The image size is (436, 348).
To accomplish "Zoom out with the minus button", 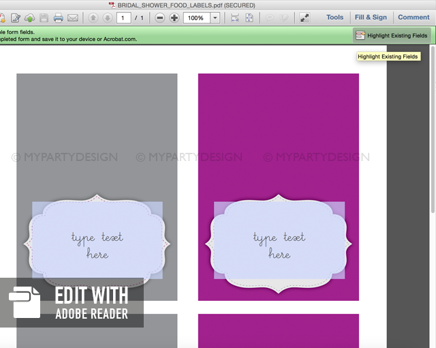I will click(x=160, y=18).
